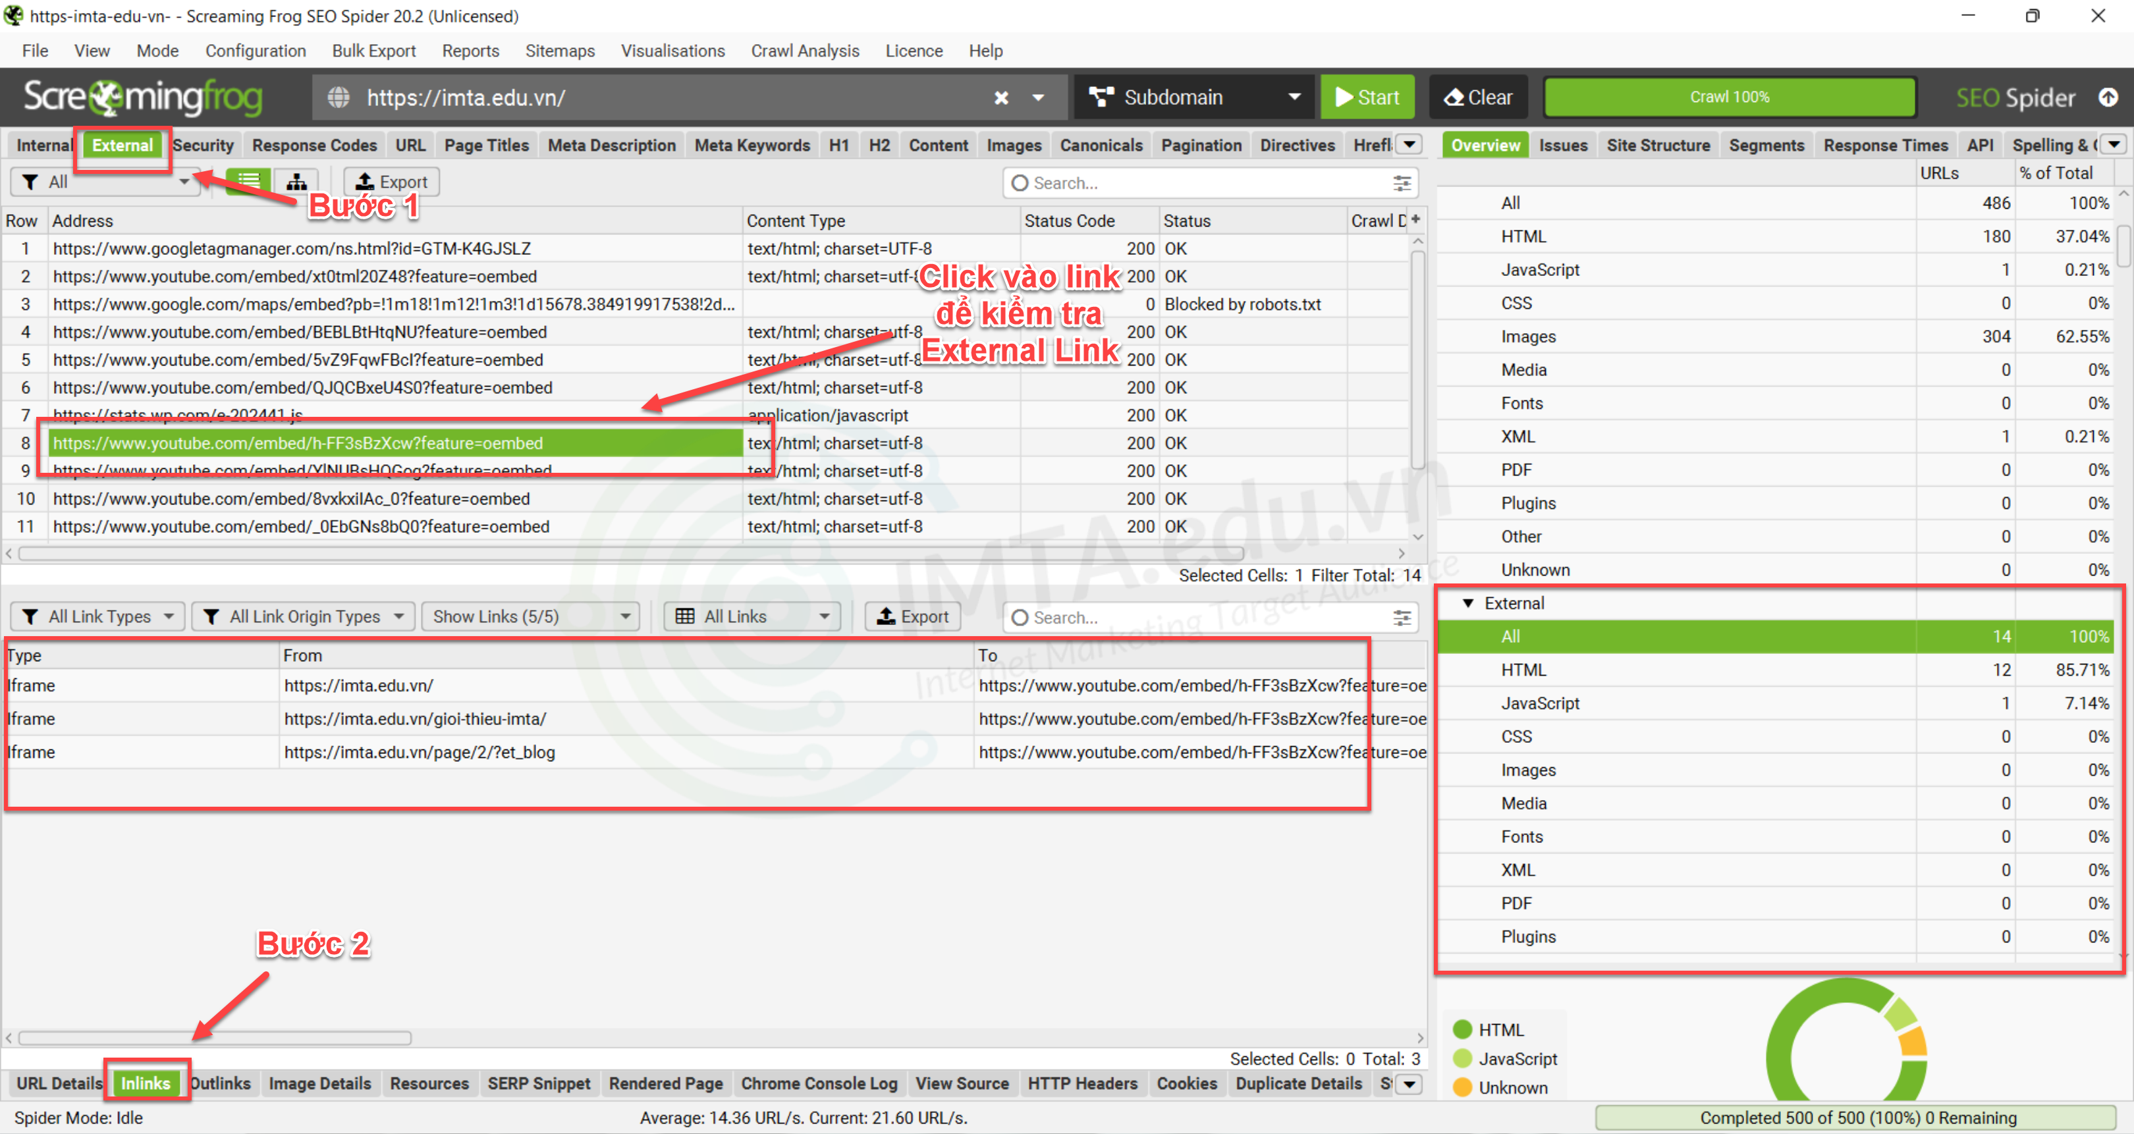Open the Bulk Export menu
Screen dimensions: 2134x1134
coord(373,51)
